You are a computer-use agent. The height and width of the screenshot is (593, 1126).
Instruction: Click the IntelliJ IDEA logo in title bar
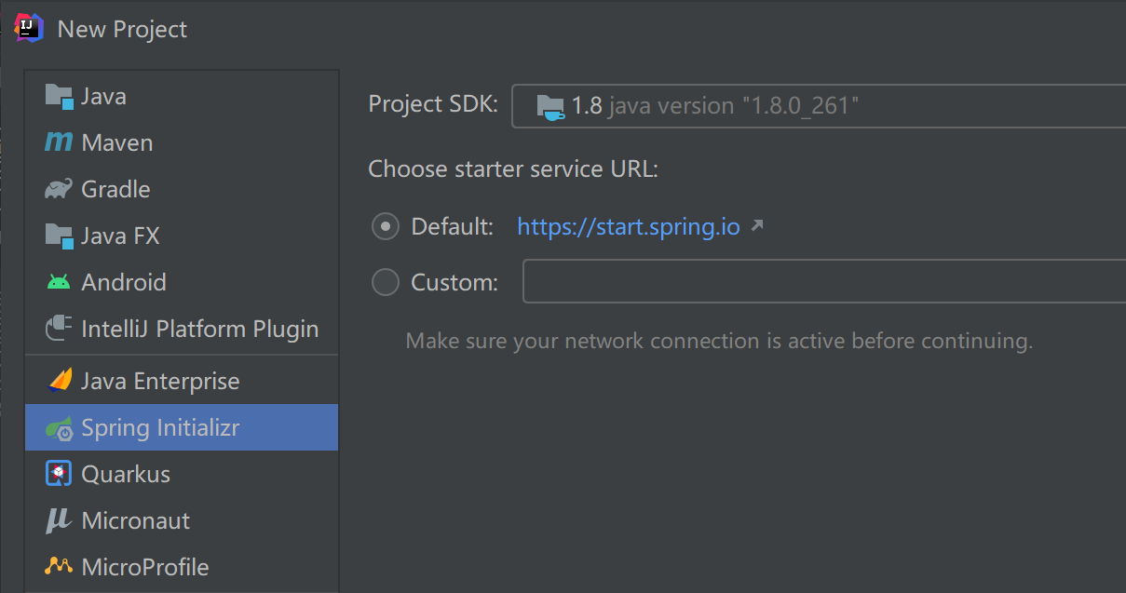click(30, 28)
